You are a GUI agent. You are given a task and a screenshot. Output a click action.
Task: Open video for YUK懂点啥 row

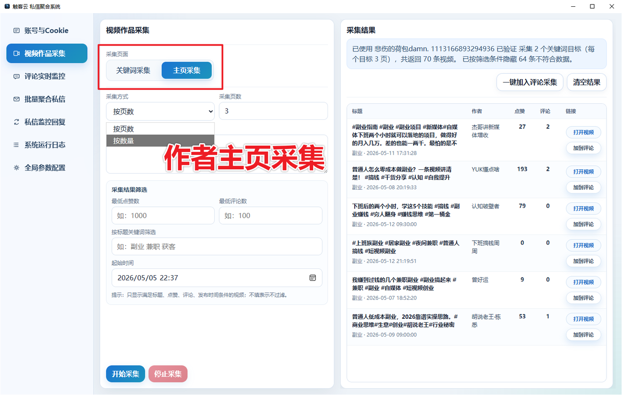pos(583,171)
